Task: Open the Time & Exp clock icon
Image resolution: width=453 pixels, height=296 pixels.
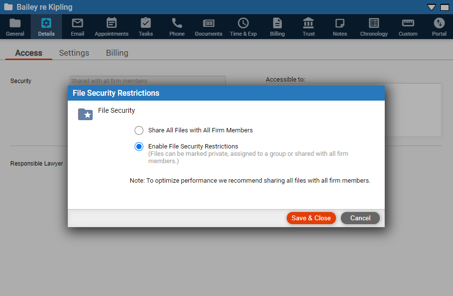Action: 243,23
